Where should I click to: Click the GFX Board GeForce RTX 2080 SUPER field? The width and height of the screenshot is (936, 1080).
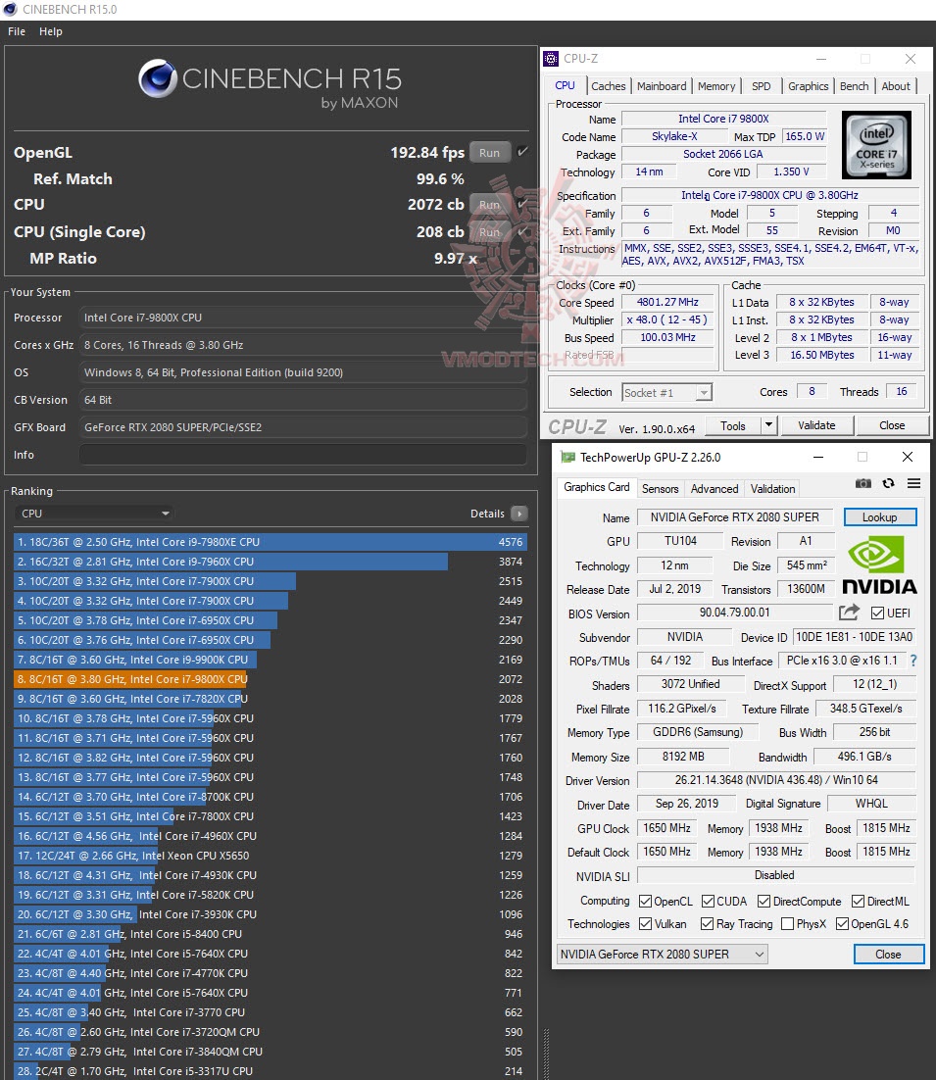pyautogui.click(x=303, y=427)
